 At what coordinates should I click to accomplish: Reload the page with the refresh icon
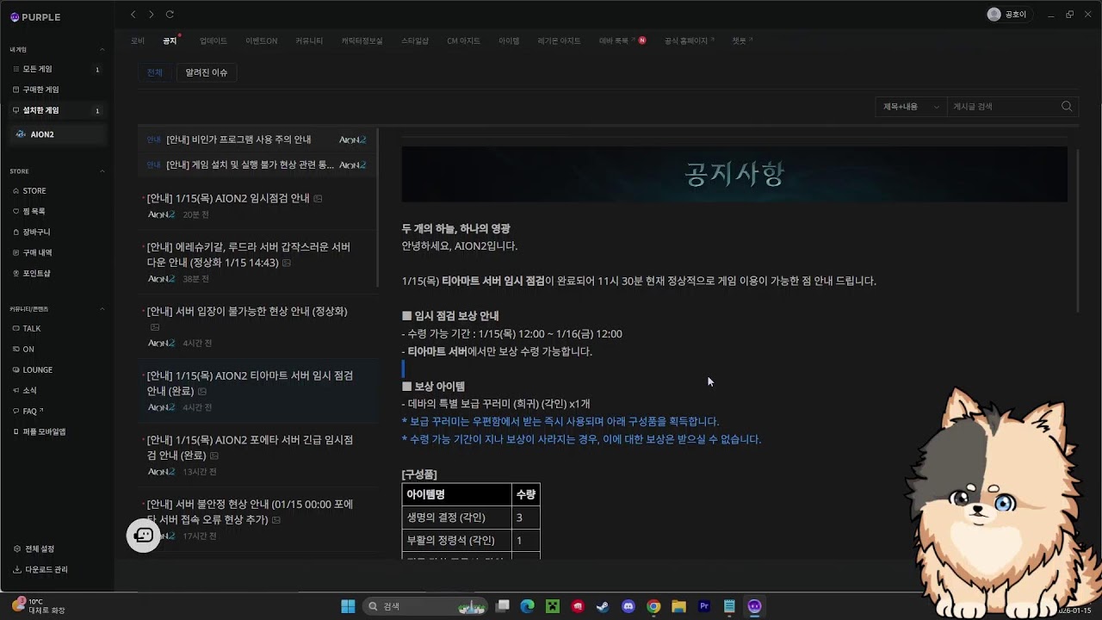click(170, 15)
